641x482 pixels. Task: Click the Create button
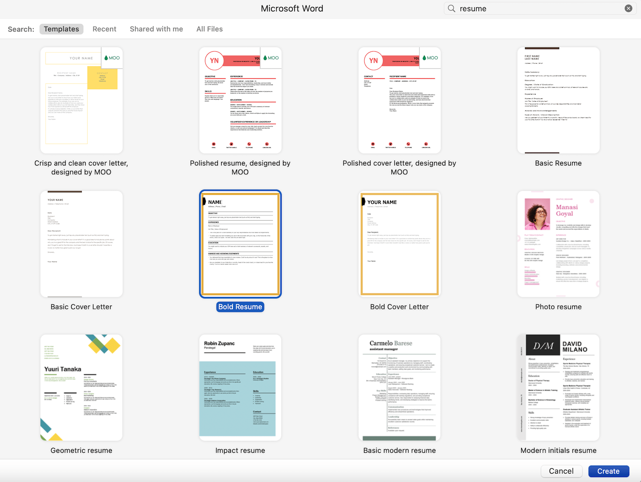(608, 471)
